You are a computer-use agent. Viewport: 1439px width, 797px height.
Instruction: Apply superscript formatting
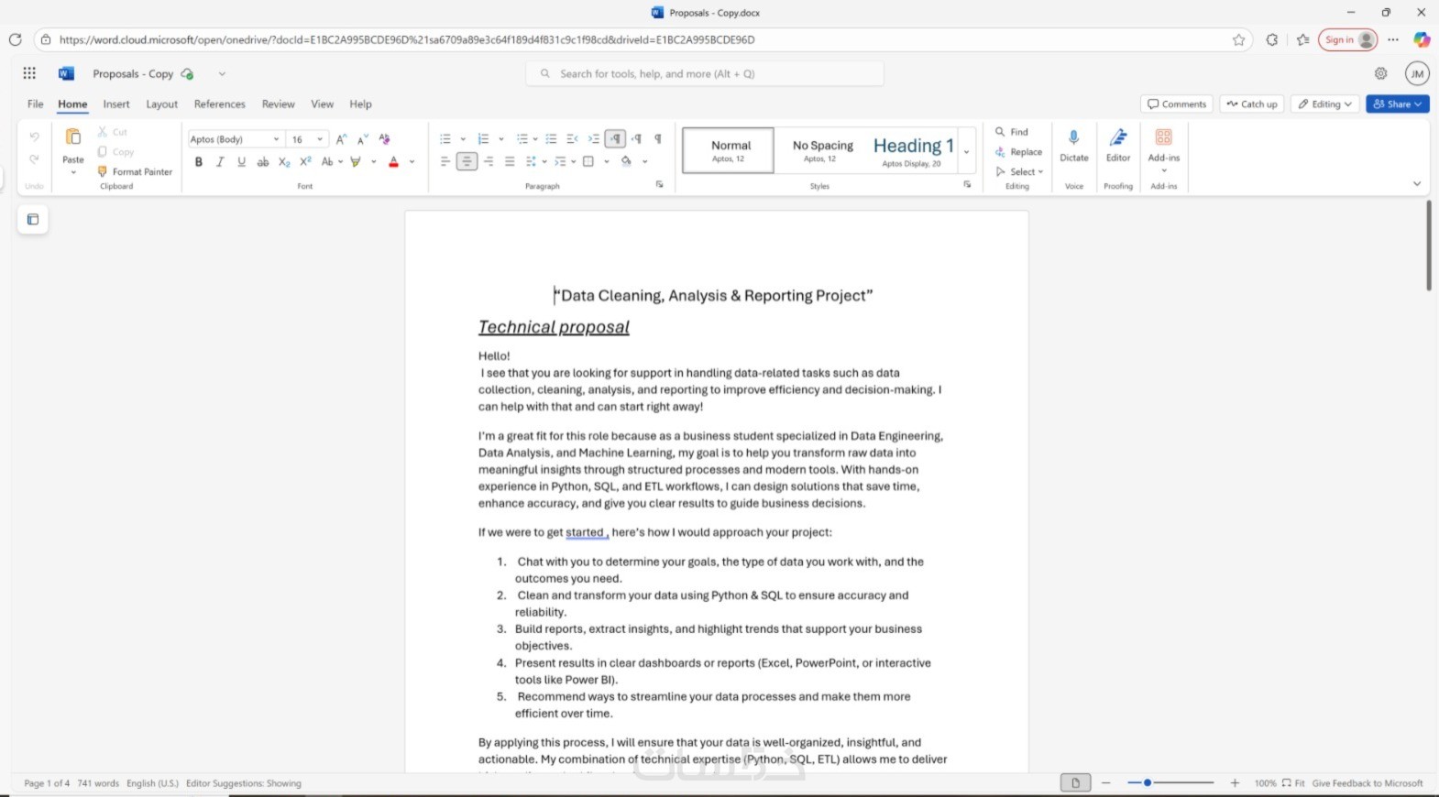coord(305,162)
